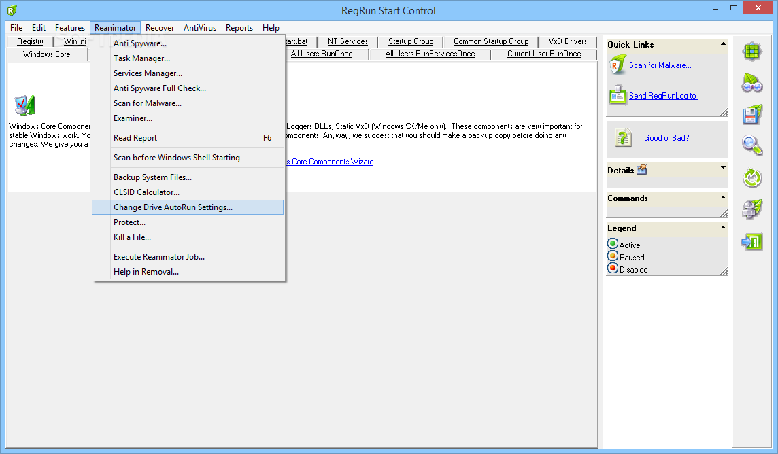Click the Legend panel resize grip
This screenshot has height=454, width=778.
(x=724, y=271)
